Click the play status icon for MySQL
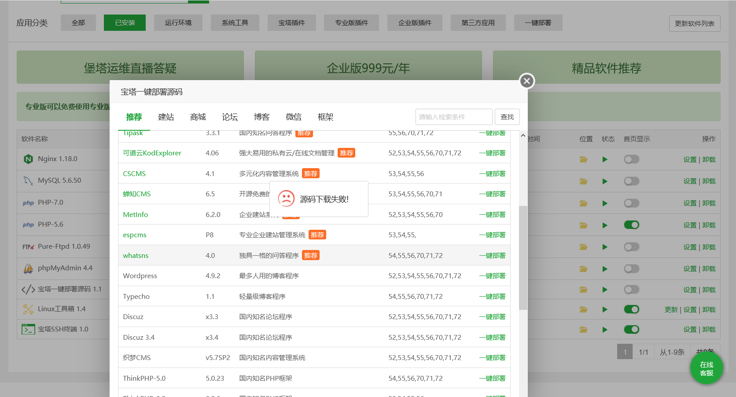This screenshot has width=736, height=397. click(x=605, y=181)
